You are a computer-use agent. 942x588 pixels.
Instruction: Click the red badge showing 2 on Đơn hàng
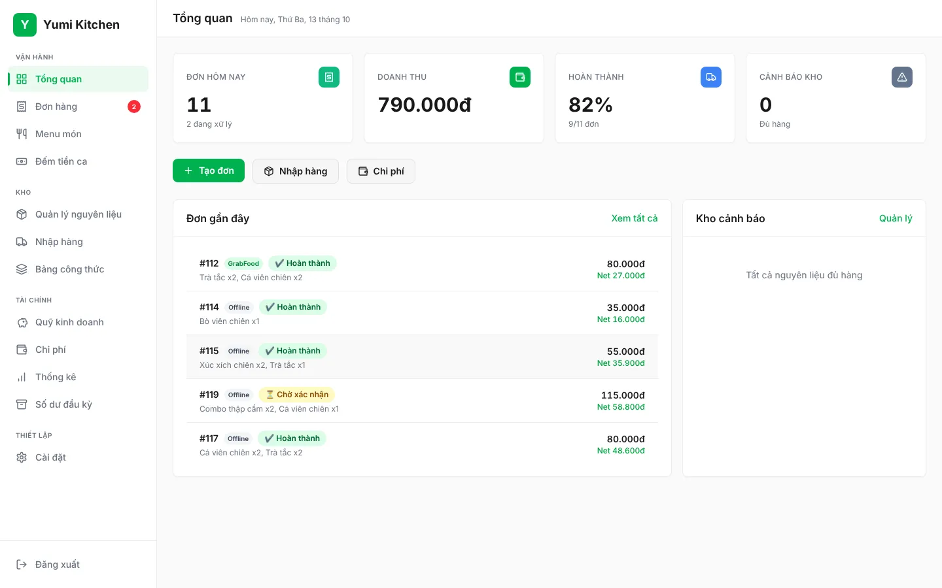134,106
